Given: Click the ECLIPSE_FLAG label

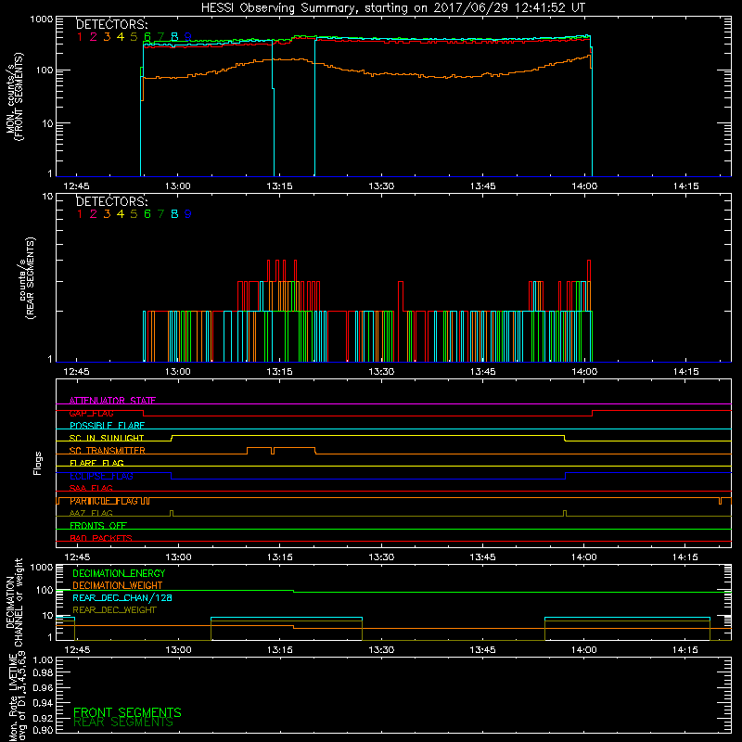Looking at the screenshot, I should tap(101, 476).
